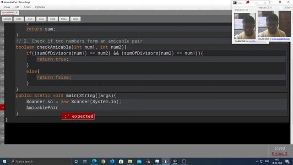This screenshot has width=293, height=165.
Task: Open the Edit menu
Action: [17, 7]
